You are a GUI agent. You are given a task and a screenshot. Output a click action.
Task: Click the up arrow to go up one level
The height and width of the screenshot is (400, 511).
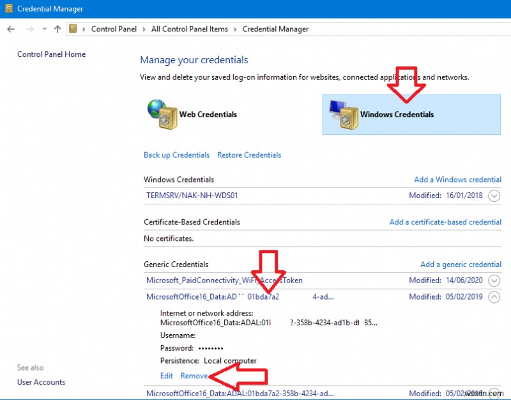tap(56, 29)
